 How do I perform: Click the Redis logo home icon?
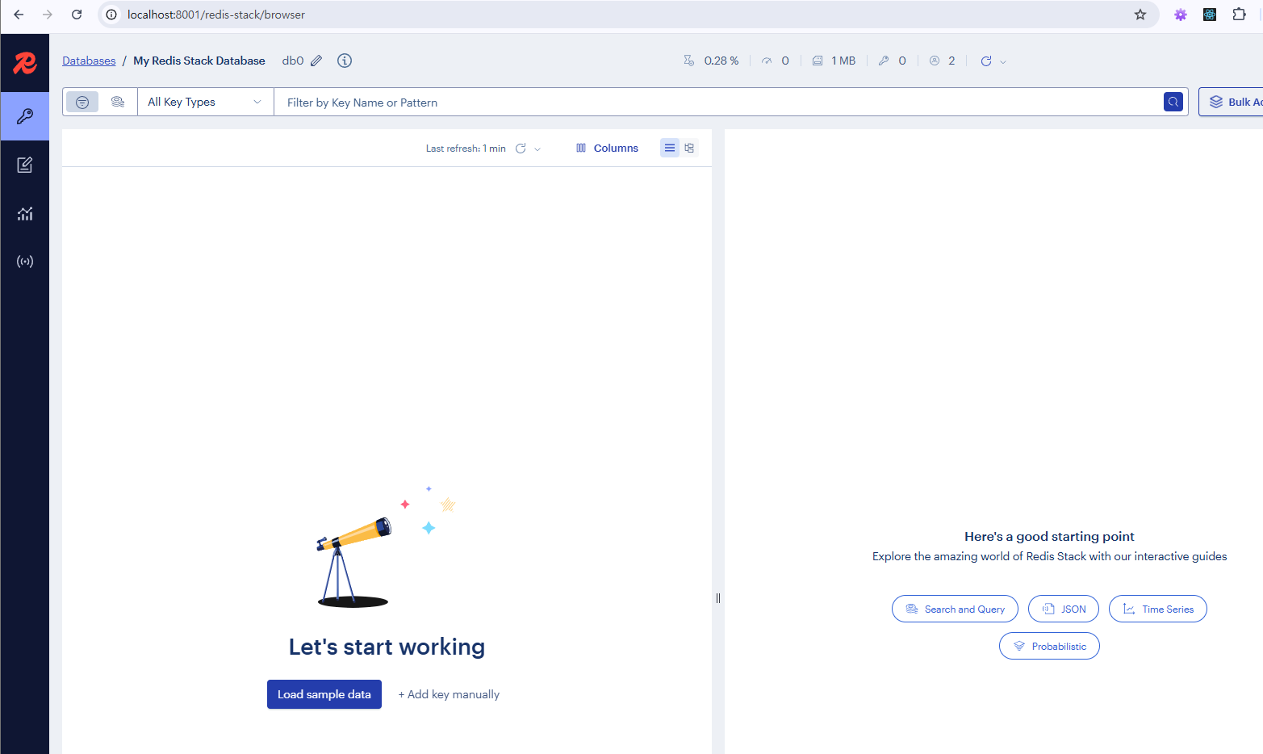point(25,62)
